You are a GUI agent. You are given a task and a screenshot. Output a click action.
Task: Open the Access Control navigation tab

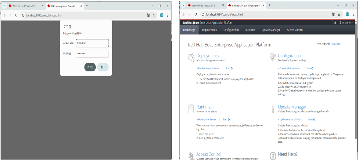click(x=295, y=30)
